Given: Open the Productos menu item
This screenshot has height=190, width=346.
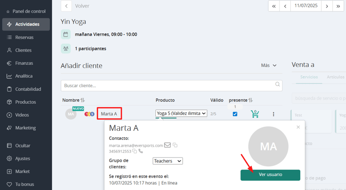Looking at the screenshot, I should click(25, 102).
